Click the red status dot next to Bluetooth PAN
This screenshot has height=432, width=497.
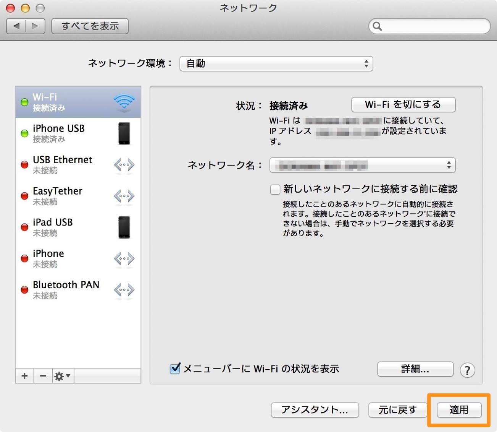pos(24,290)
